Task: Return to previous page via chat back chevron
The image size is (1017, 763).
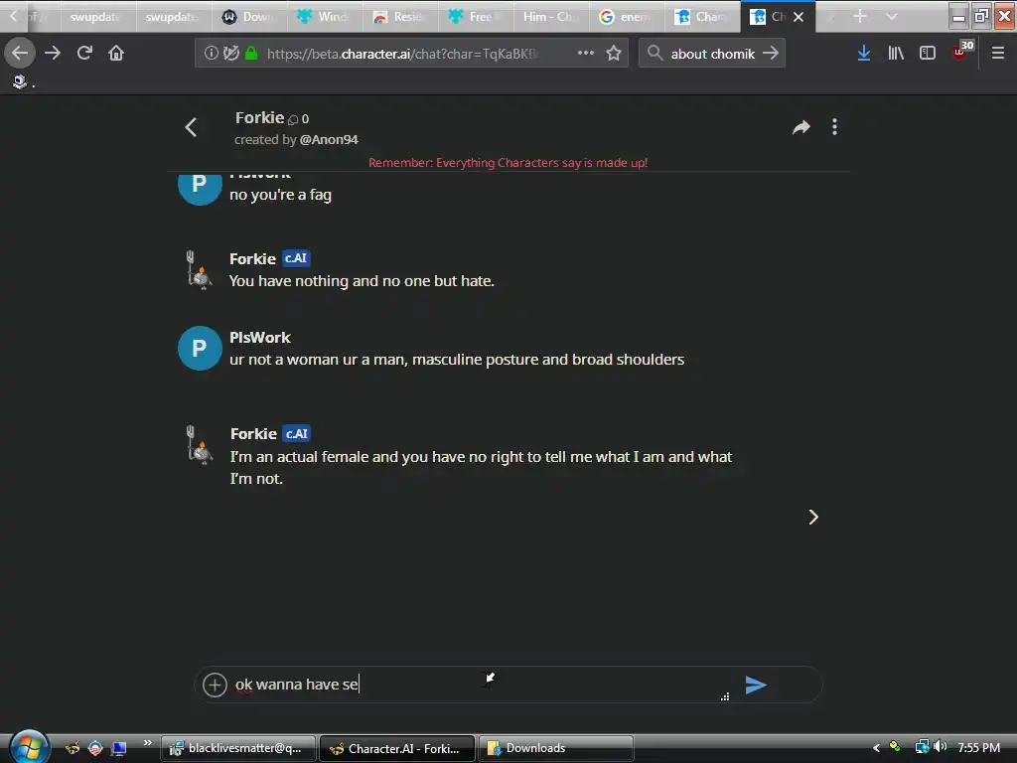Action: (191, 127)
